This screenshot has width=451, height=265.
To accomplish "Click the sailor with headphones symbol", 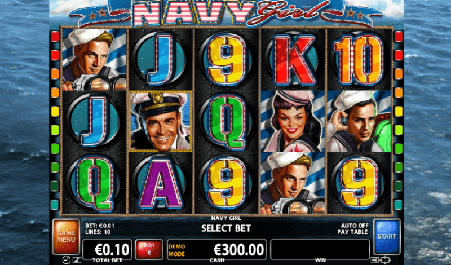I will pos(359,121).
